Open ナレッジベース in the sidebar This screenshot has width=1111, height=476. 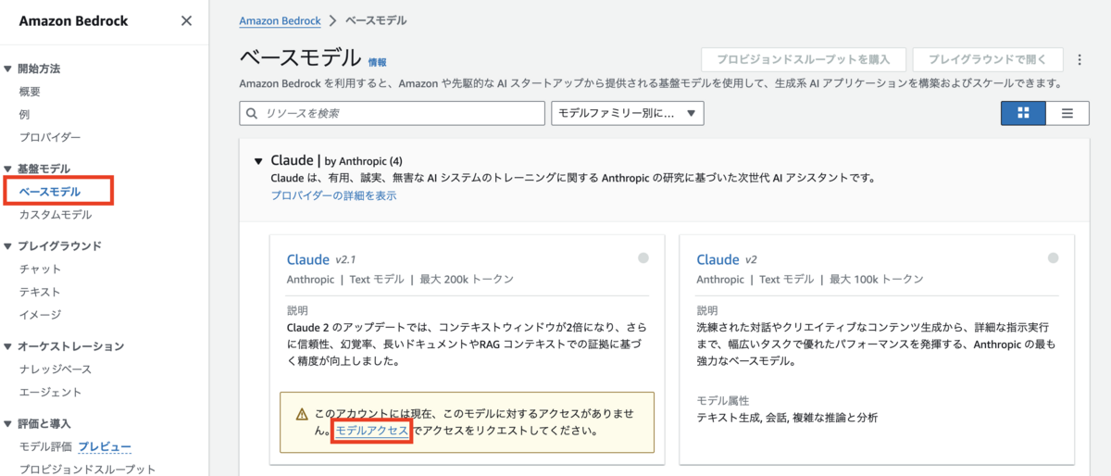pos(56,370)
